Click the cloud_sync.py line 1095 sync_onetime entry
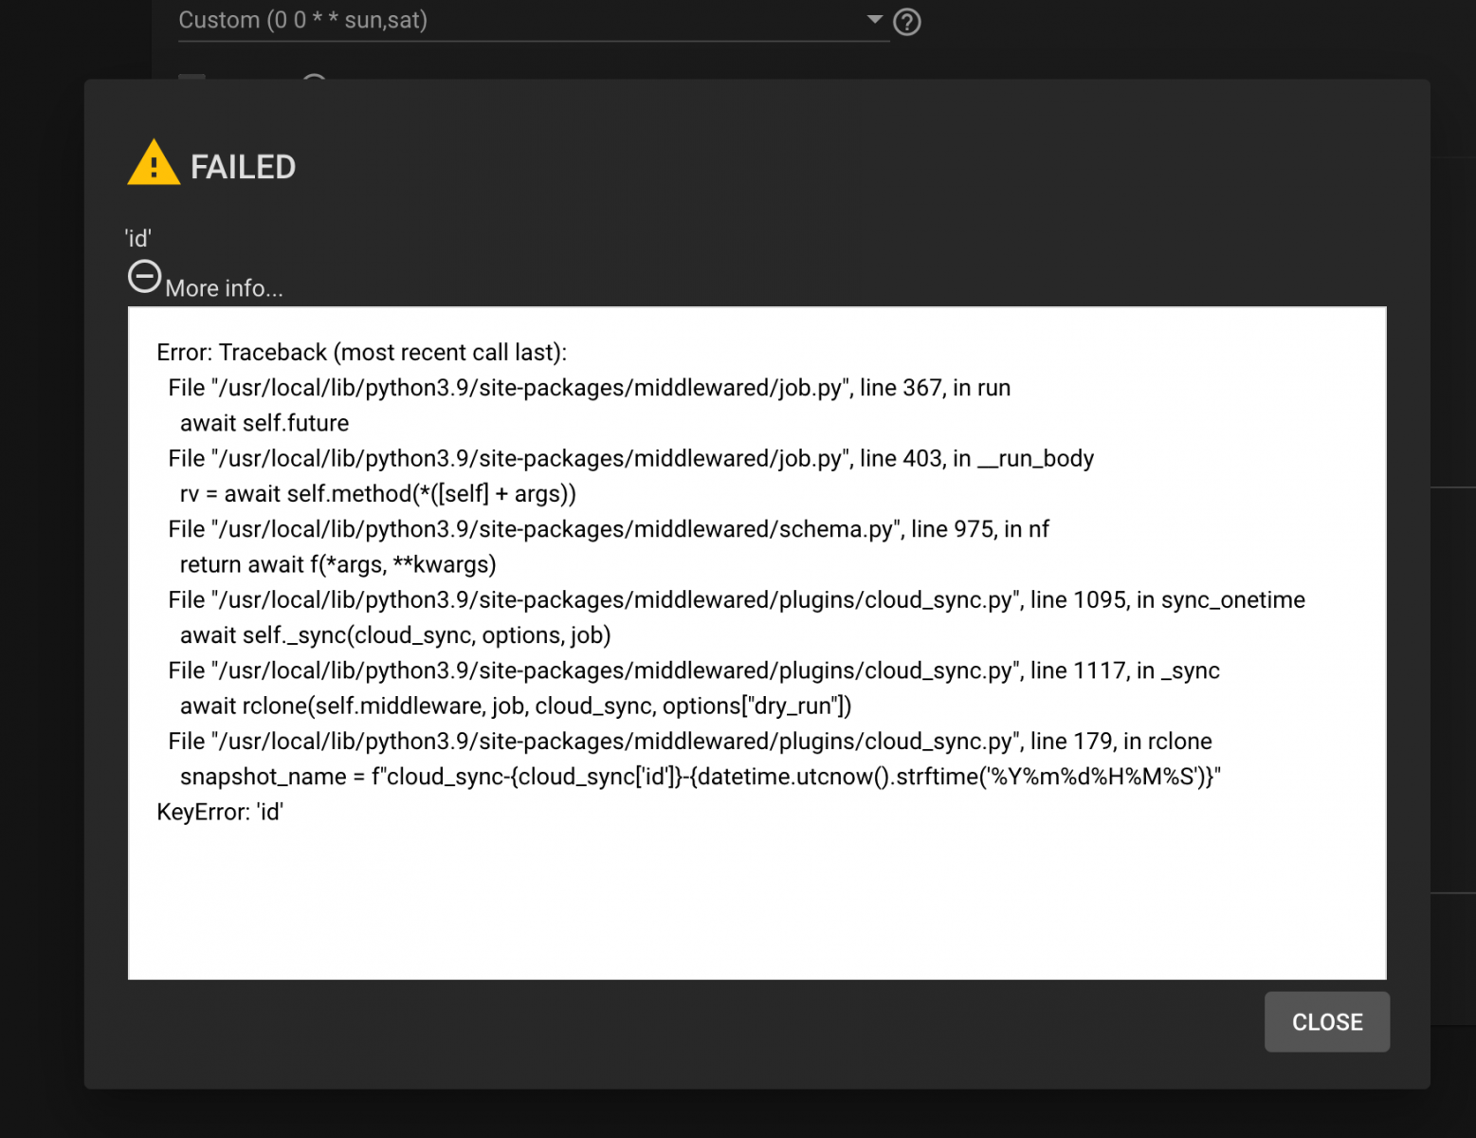1476x1138 pixels. tap(737, 600)
